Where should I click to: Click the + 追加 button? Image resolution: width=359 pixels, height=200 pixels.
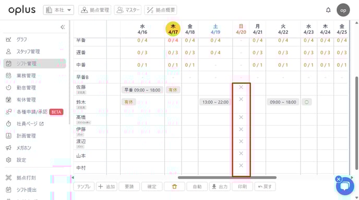[x=106, y=186]
